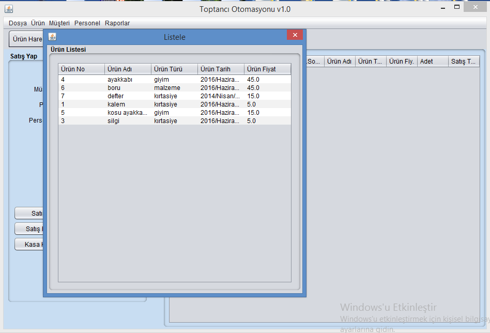Image resolution: width=490 pixels, height=333 pixels.
Task: Click the Java icon in the main window title bar
Action: 9,9
